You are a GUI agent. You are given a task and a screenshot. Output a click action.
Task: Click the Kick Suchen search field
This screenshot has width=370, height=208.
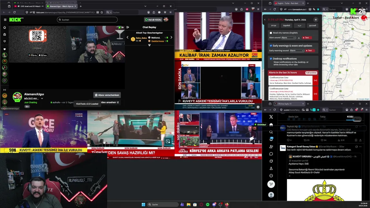point(87,20)
